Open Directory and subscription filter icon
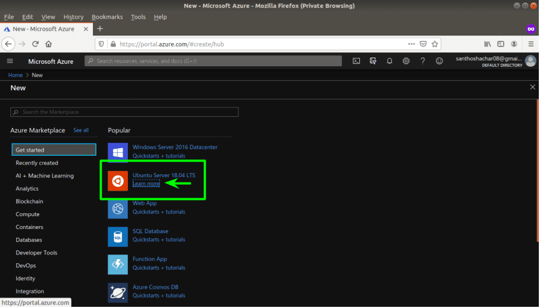 (373, 61)
